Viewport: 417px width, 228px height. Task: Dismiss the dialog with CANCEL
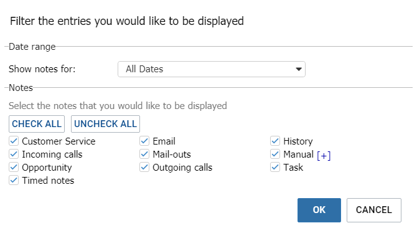(x=374, y=210)
